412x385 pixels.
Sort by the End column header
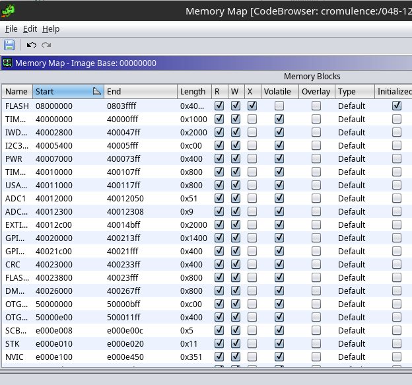tap(141, 91)
